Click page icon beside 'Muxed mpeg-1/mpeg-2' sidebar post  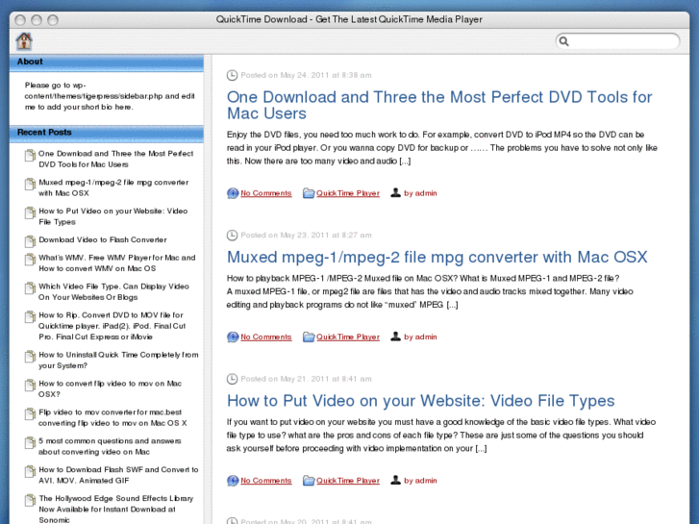(x=30, y=184)
